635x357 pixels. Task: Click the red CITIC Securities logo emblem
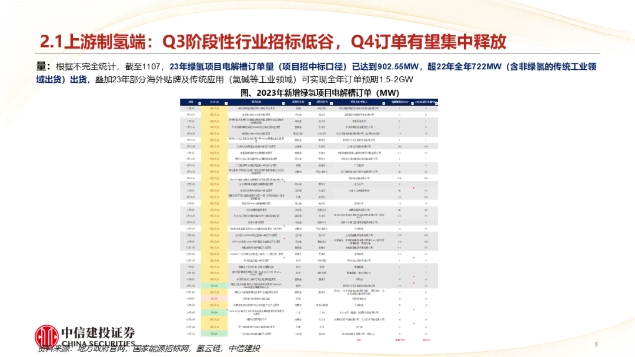(x=47, y=336)
